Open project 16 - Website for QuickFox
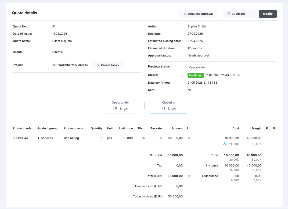 (70, 65)
